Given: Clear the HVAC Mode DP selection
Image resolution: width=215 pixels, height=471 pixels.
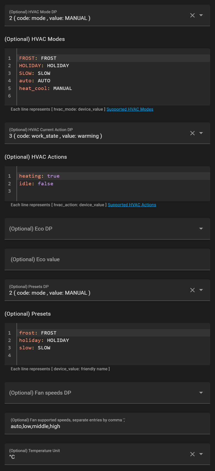Looking at the screenshot, I should coord(192,15).
